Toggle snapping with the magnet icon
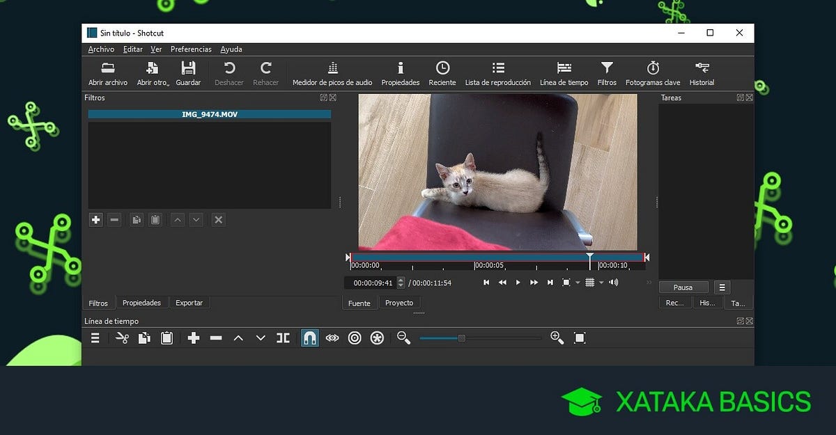Image resolution: width=836 pixels, height=435 pixels. [309, 338]
